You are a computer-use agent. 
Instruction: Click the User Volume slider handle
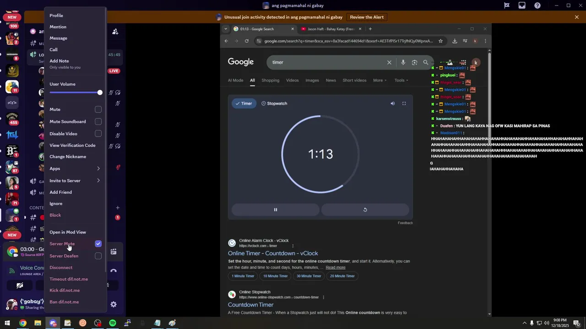[100, 93]
